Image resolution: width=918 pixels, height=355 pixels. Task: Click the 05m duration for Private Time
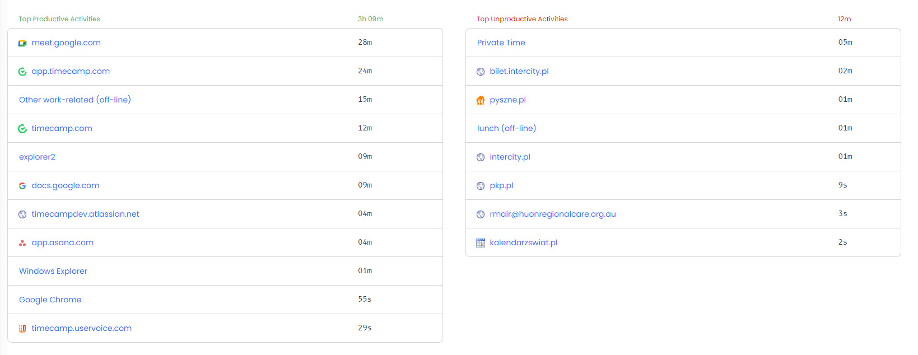coord(845,42)
